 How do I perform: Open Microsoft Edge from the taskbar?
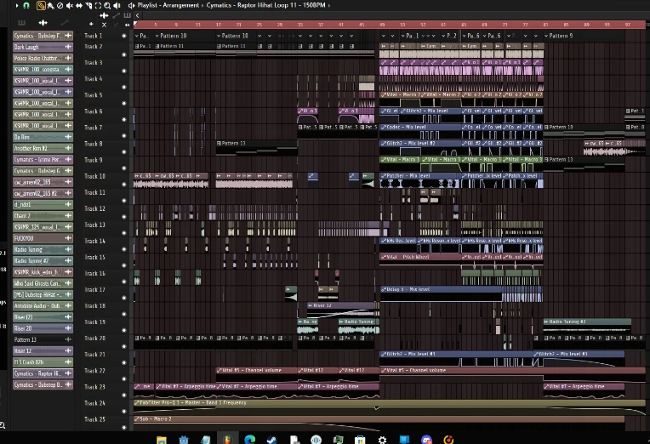(249, 440)
